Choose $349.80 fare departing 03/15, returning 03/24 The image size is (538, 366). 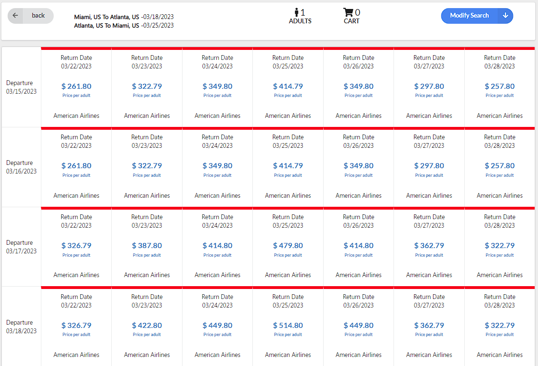[218, 87]
